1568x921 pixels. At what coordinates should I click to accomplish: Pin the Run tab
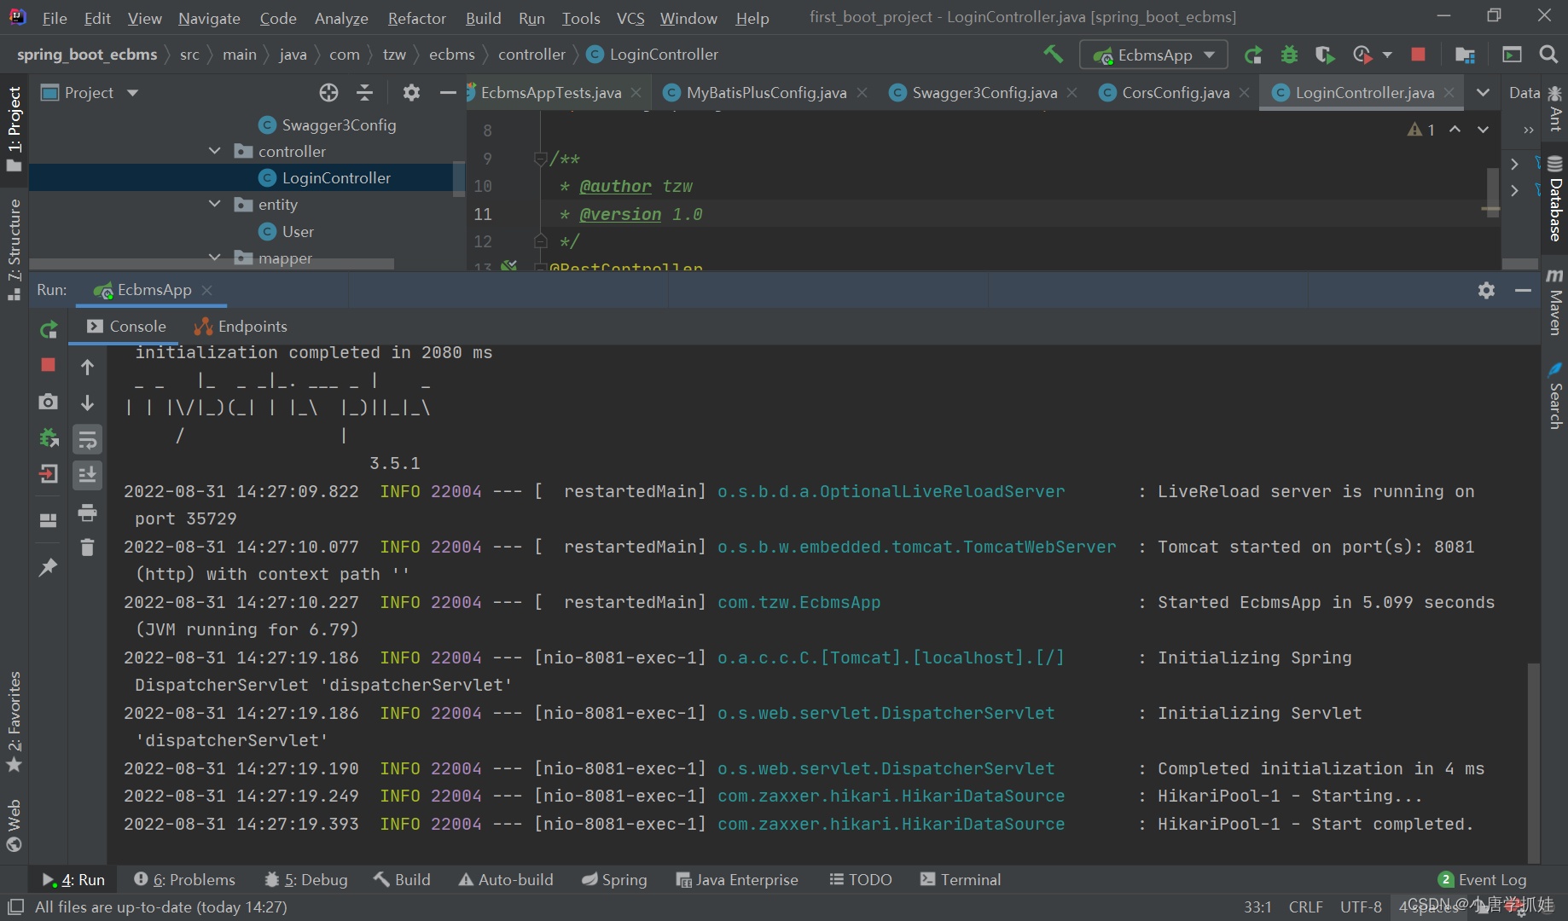(49, 566)
